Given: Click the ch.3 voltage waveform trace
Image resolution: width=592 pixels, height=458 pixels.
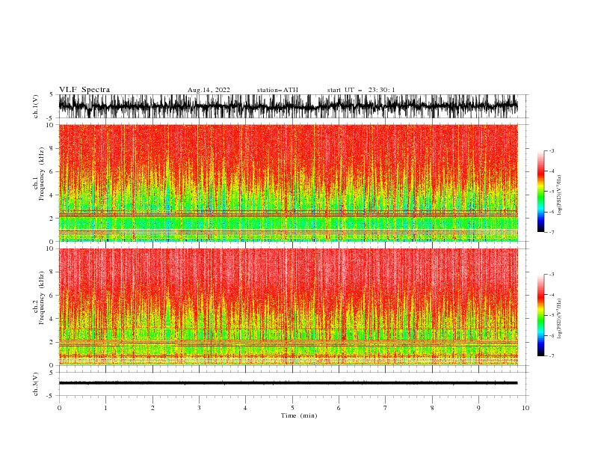Looking at the screenshot, I should tap(289, 383).
